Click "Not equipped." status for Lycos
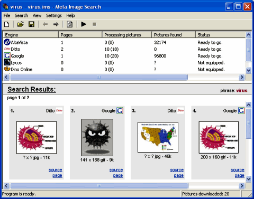Viewport: 254px width, 199px height. (211, 63)
